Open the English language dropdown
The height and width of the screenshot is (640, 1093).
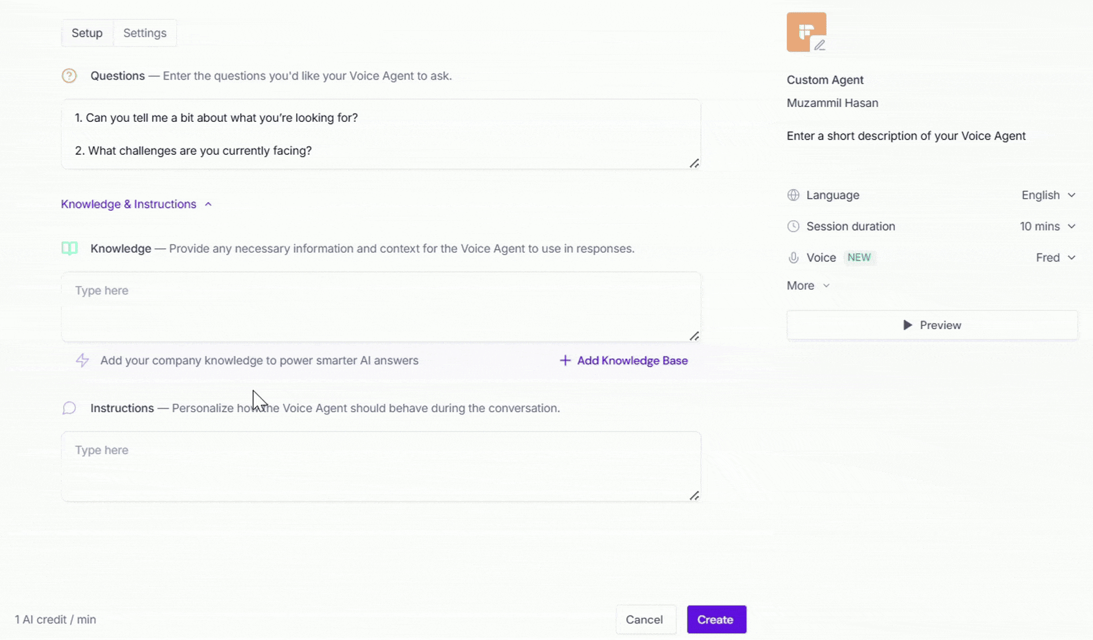tap(1048, 195)
